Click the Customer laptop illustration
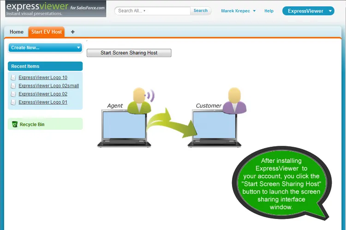 [x=215, y=129]
